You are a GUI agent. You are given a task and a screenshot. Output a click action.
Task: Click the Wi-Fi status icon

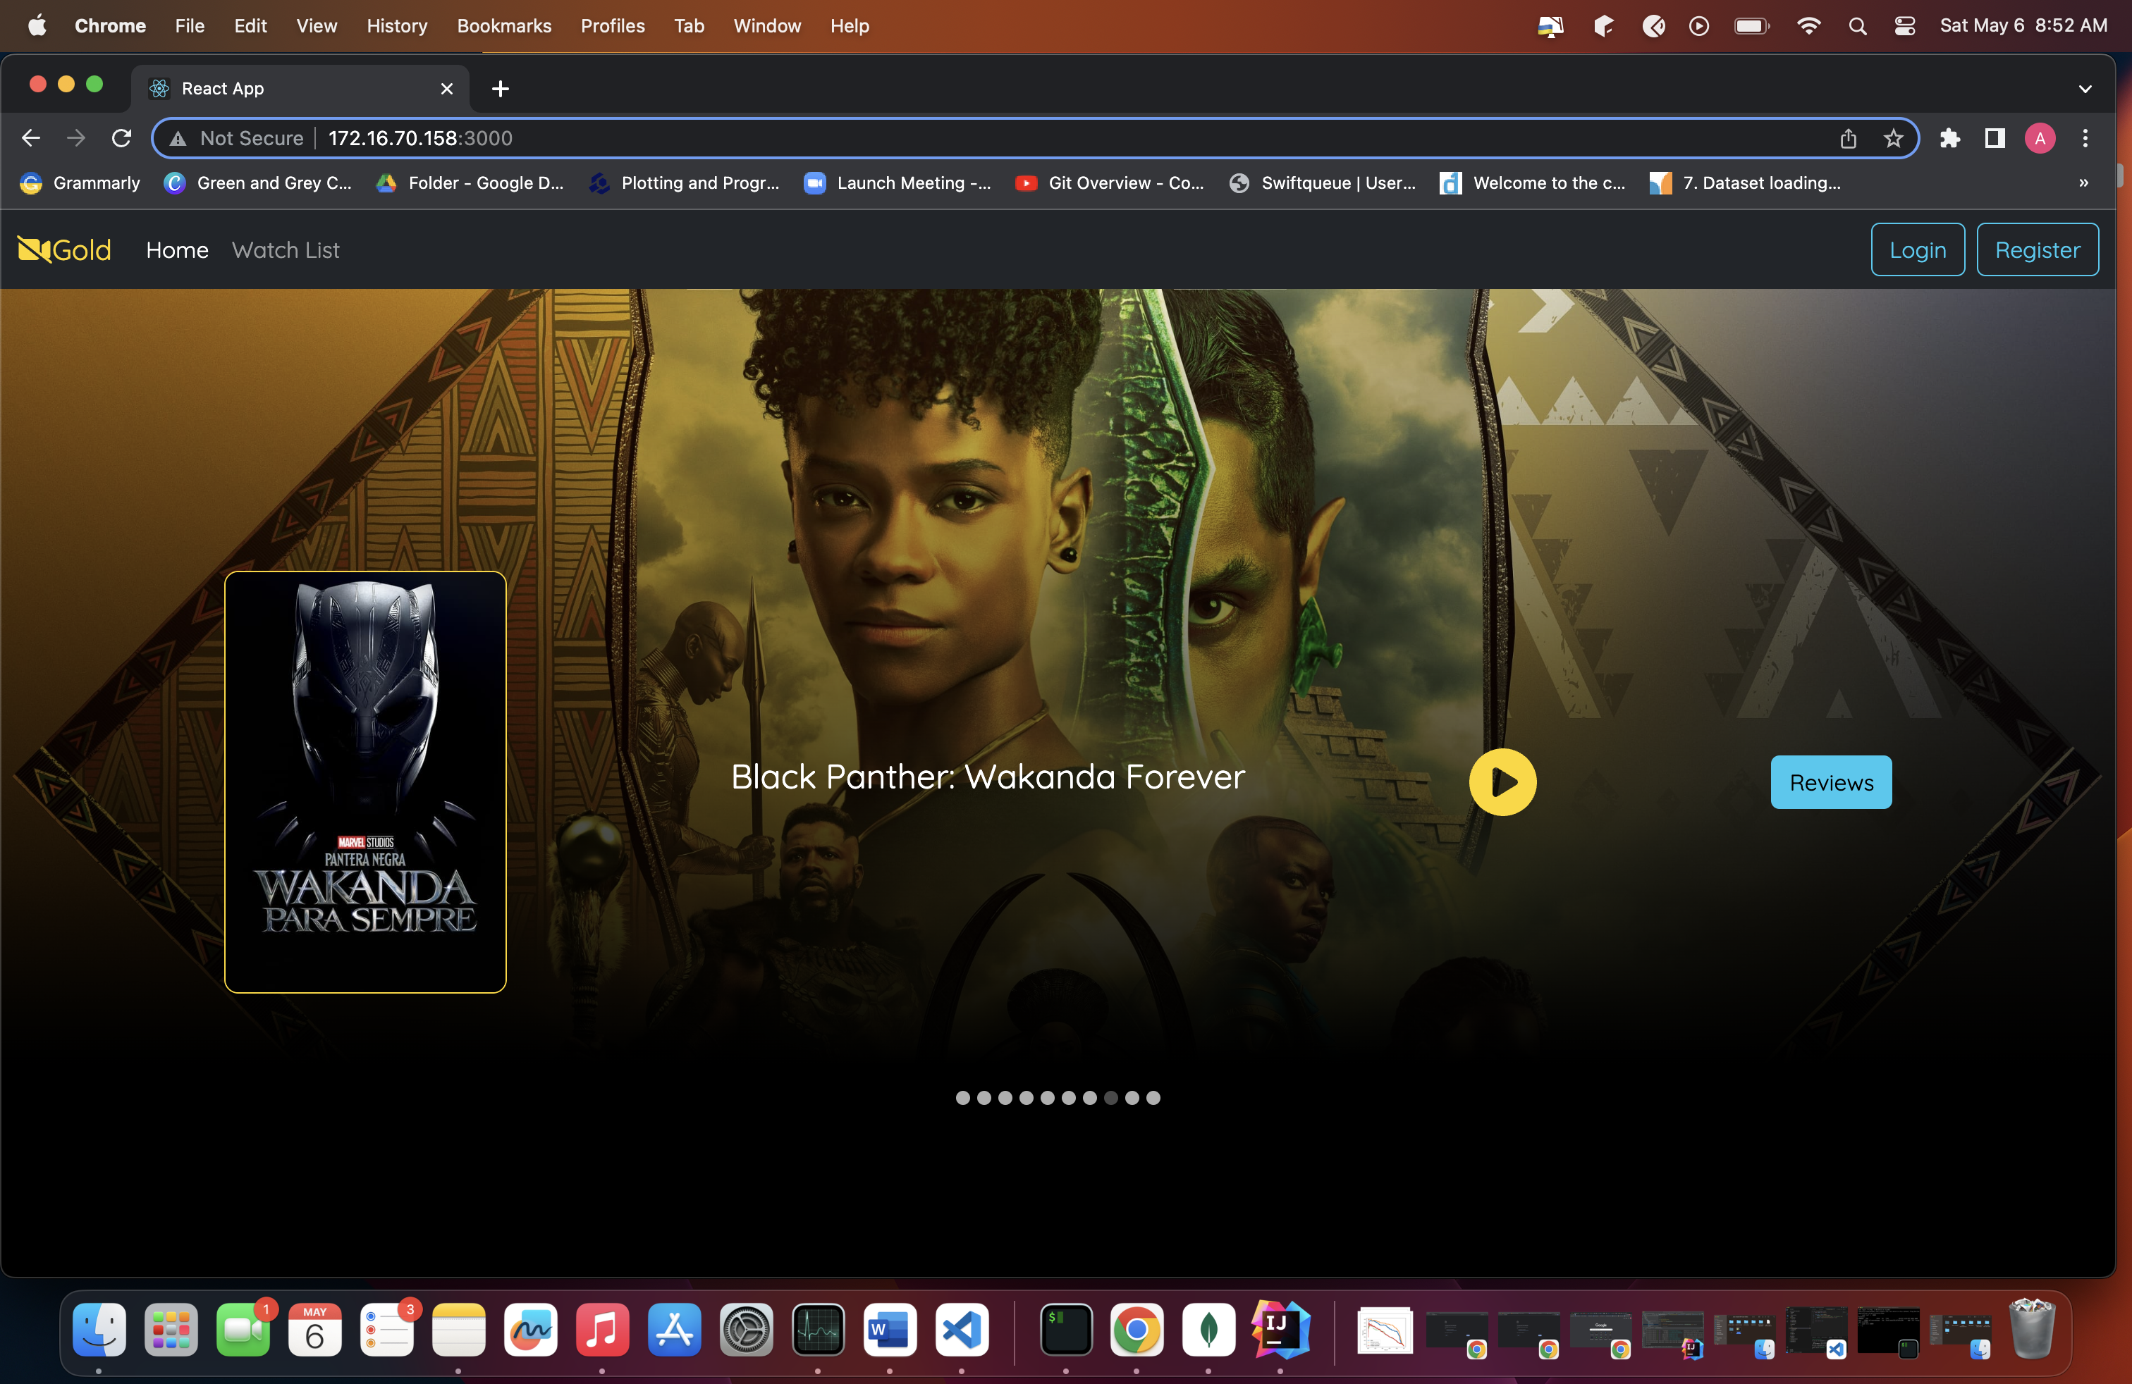[x=1808, y=26]
